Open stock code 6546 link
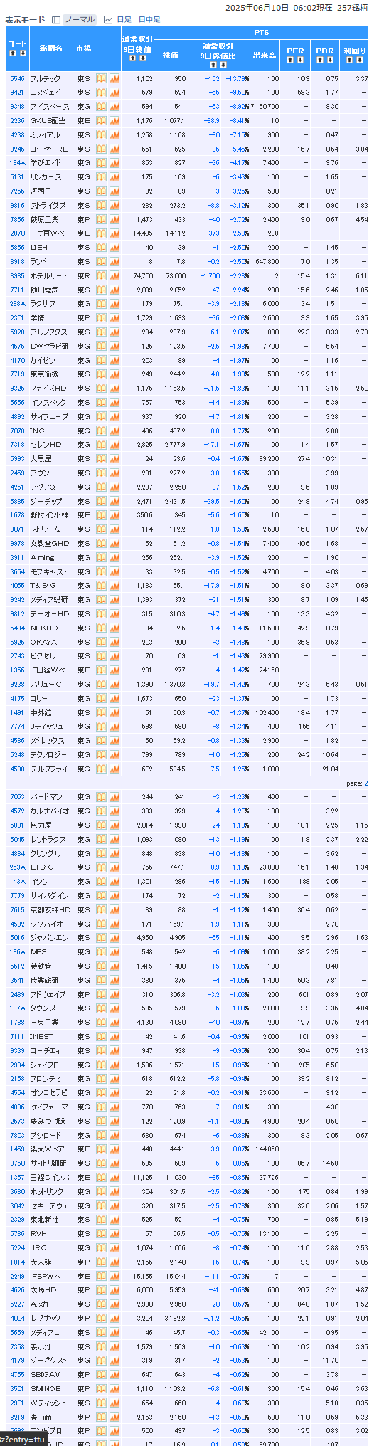379x1446 pixels. [17, 79]
